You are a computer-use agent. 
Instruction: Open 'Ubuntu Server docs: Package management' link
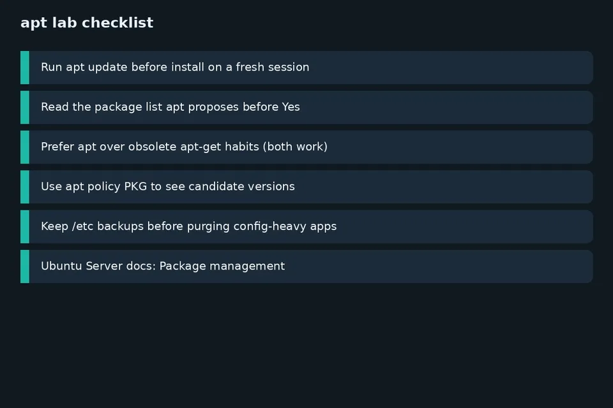306,266
